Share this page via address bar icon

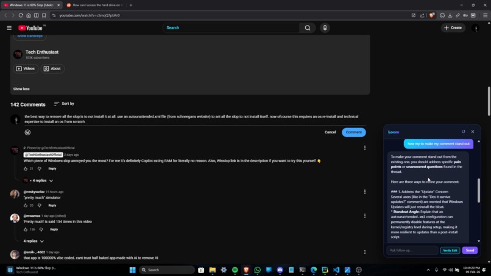point(422,15)
